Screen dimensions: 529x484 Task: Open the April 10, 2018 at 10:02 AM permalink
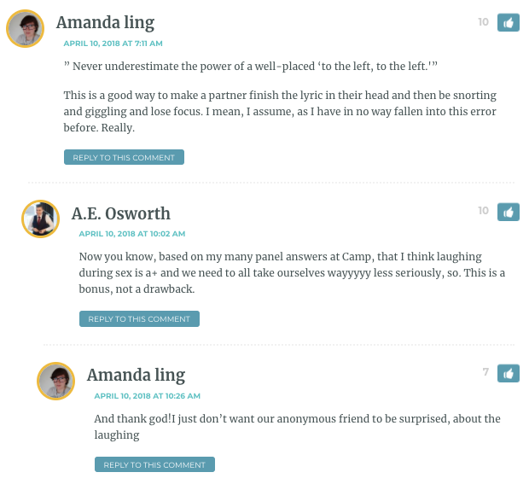[132, 234]
